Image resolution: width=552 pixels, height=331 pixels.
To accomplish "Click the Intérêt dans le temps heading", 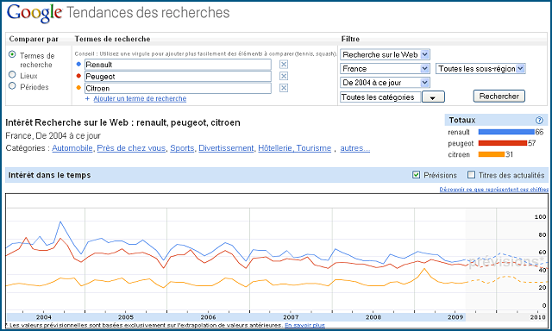I will pos(50,175).
